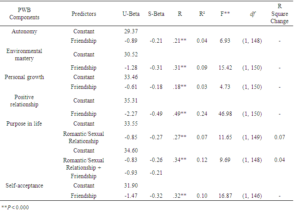Viewport: 294px width, 211px height.
Task: Click the "F**" column header
Action: pyautogui.click(x=226, y=14)
